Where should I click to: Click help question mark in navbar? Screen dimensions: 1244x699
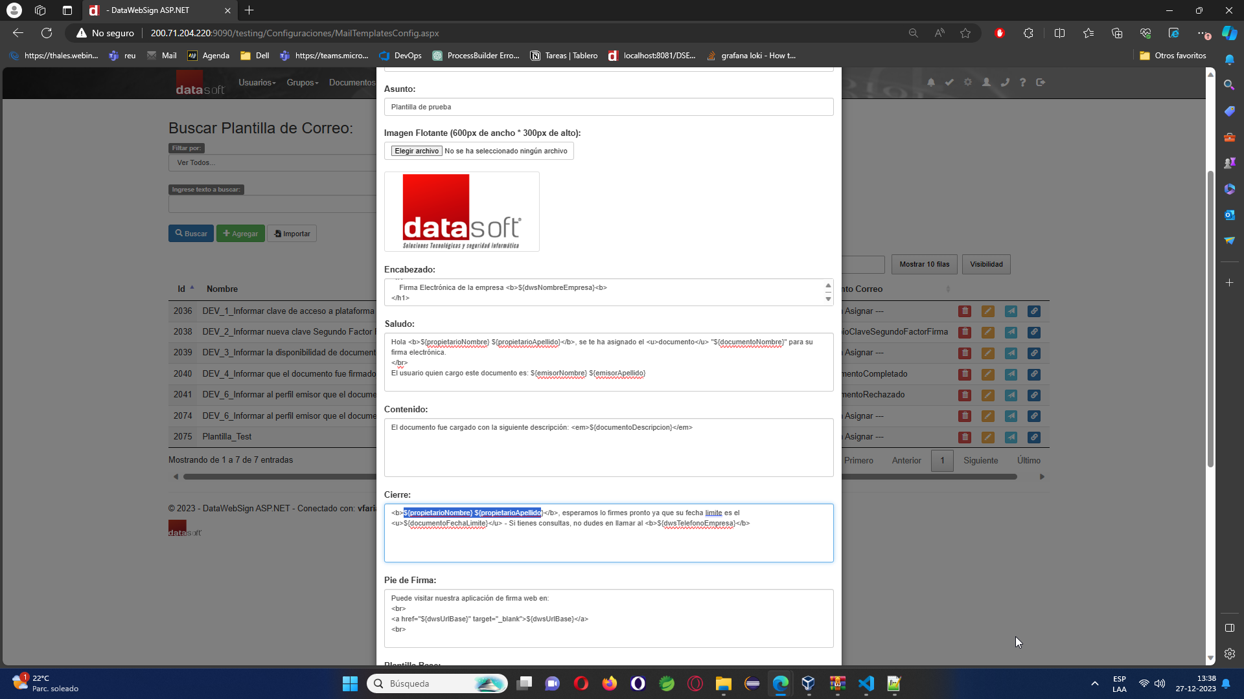tap(1022, 82)
